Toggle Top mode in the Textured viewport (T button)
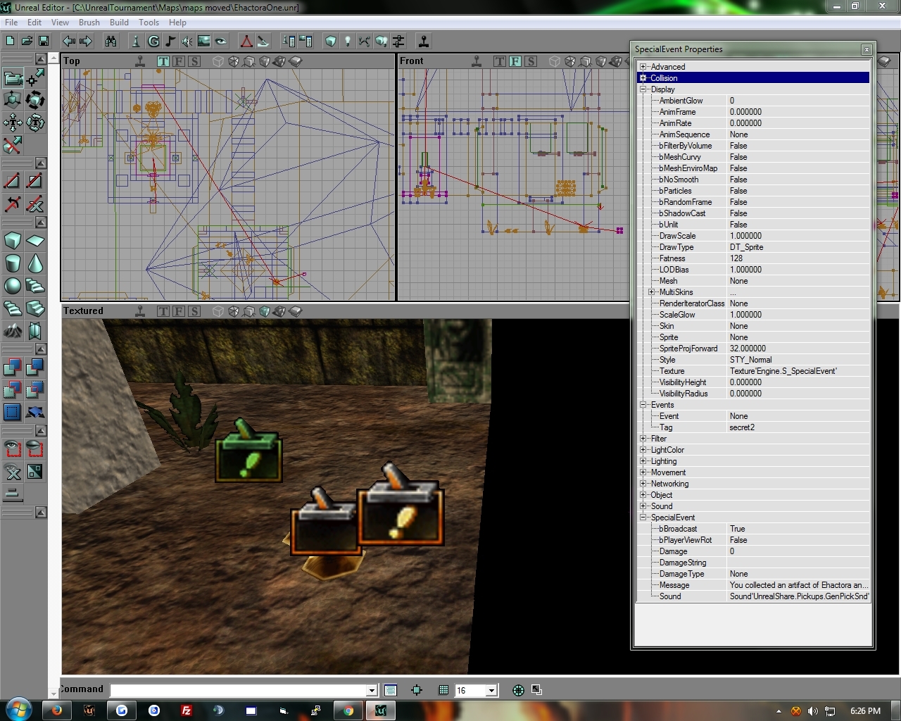 coord(163,311)
